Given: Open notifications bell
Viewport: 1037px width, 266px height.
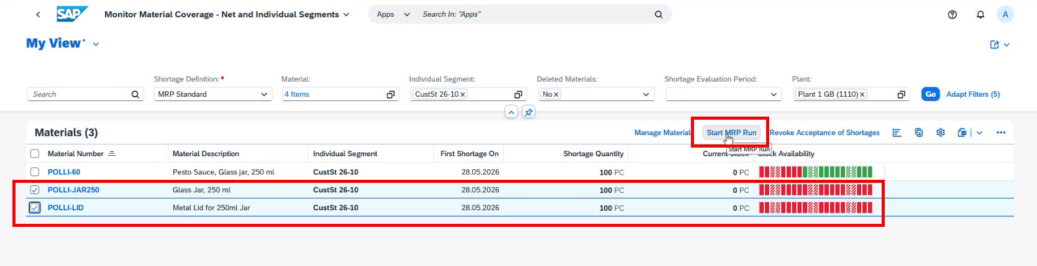Looking at the screenshot, I should point(980,14).
